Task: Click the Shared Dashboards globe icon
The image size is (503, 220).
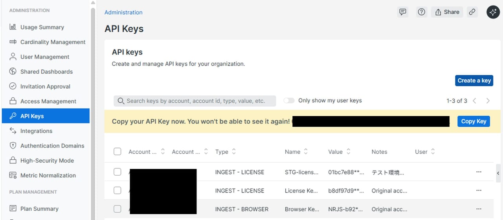Action: click(13, 72)
